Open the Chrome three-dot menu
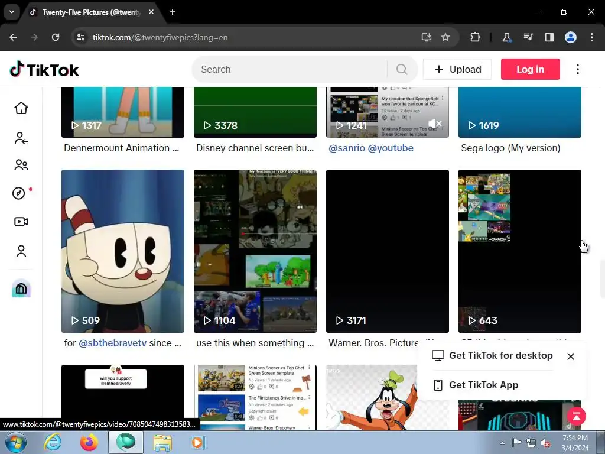Image resolution: width=605 pixels, height=454 pixels. coord(592,37)
